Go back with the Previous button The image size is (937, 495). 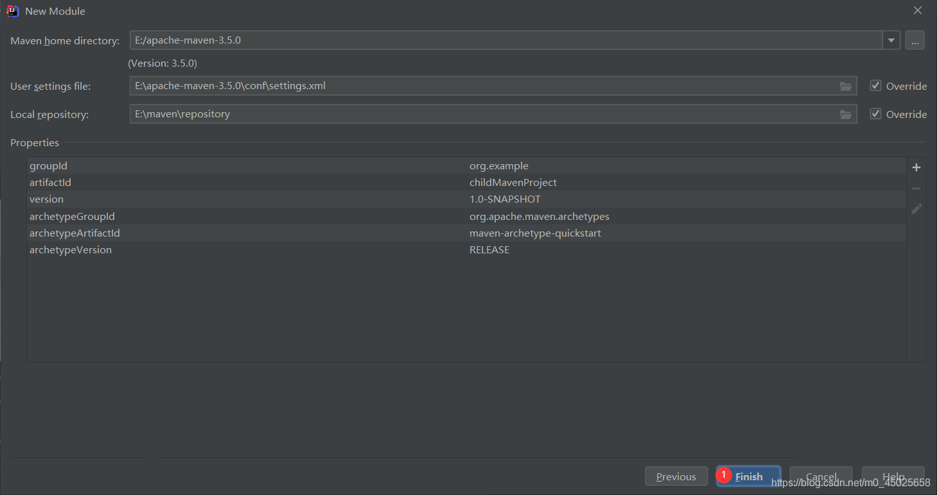pyautogui.click(x=676, y=476)
